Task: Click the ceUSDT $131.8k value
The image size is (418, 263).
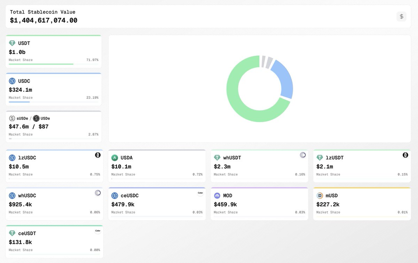Action: [21, 242]
